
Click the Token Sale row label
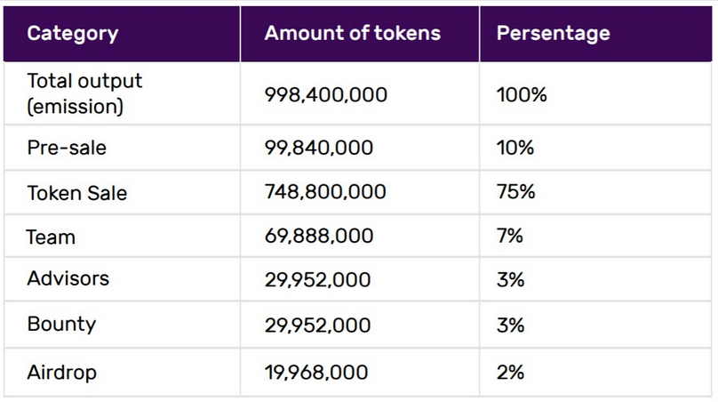click(77, 192)
